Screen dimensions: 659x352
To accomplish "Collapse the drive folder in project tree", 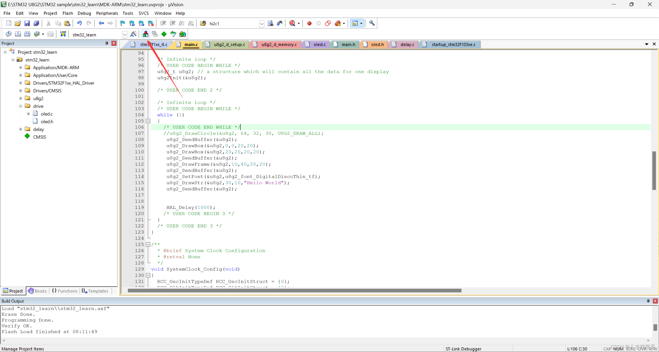I will (21, 106).
